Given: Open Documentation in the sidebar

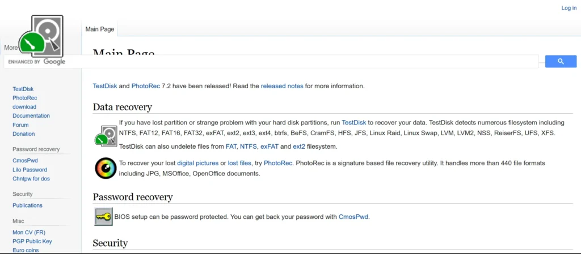Looking at the screenshot, I should coord(31,115).
